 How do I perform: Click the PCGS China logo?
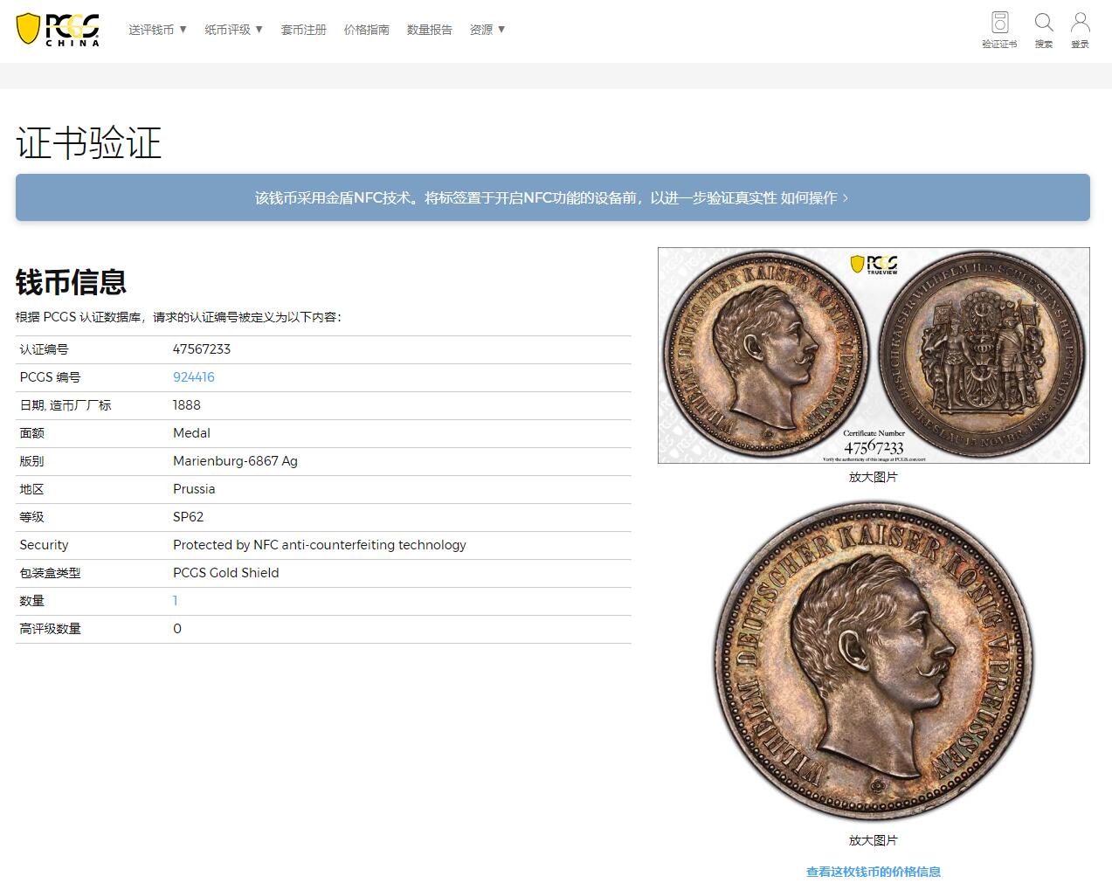58,30
